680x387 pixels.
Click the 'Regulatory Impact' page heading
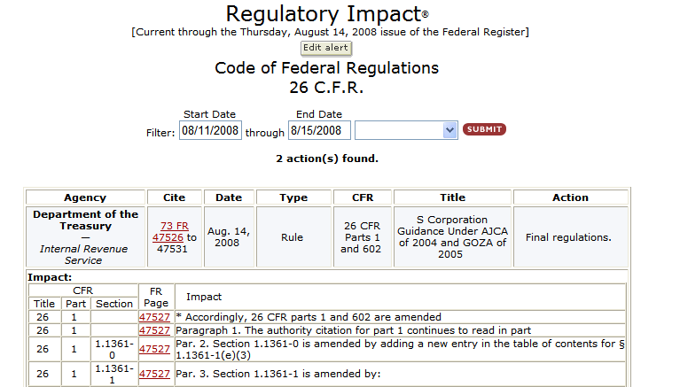(327, 14)
